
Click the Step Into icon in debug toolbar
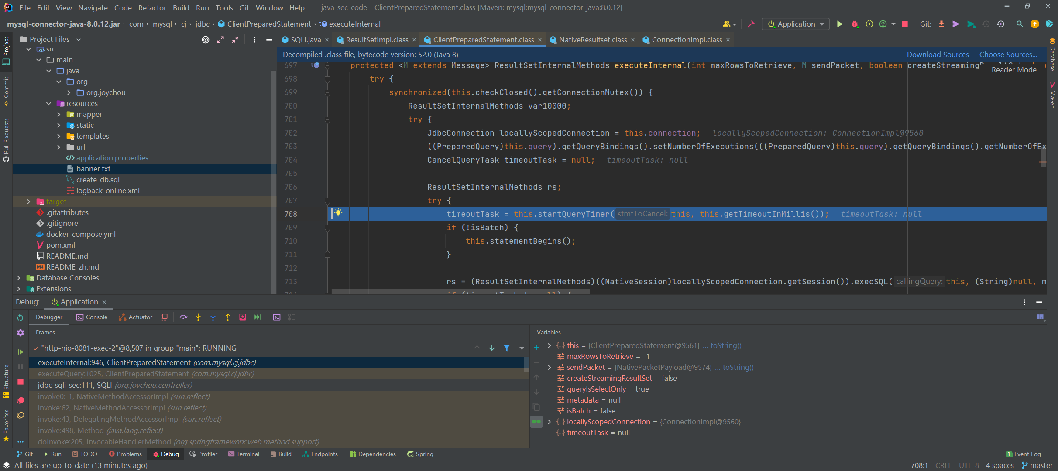point(198,317)
